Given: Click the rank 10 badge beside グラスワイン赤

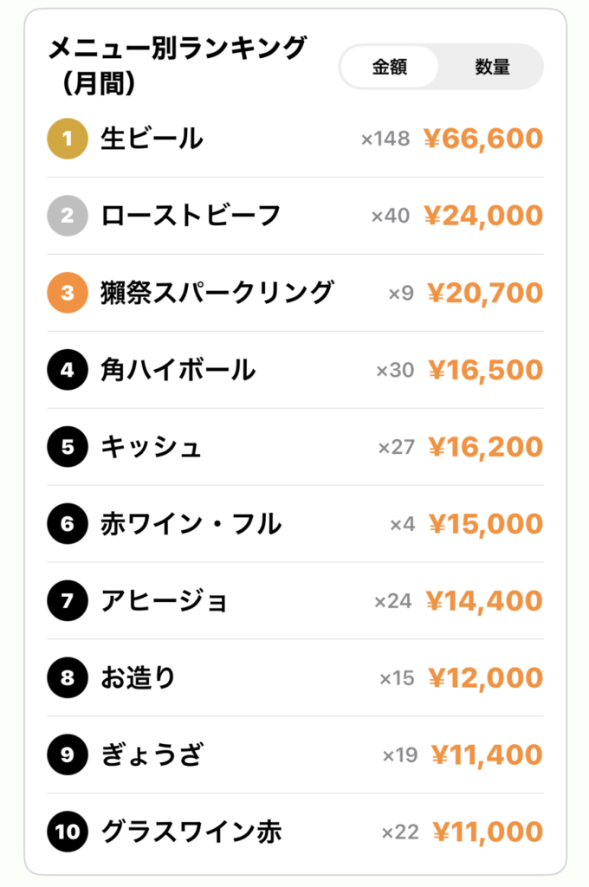Looking at the screenshot, I should click(x=67, y=832).
